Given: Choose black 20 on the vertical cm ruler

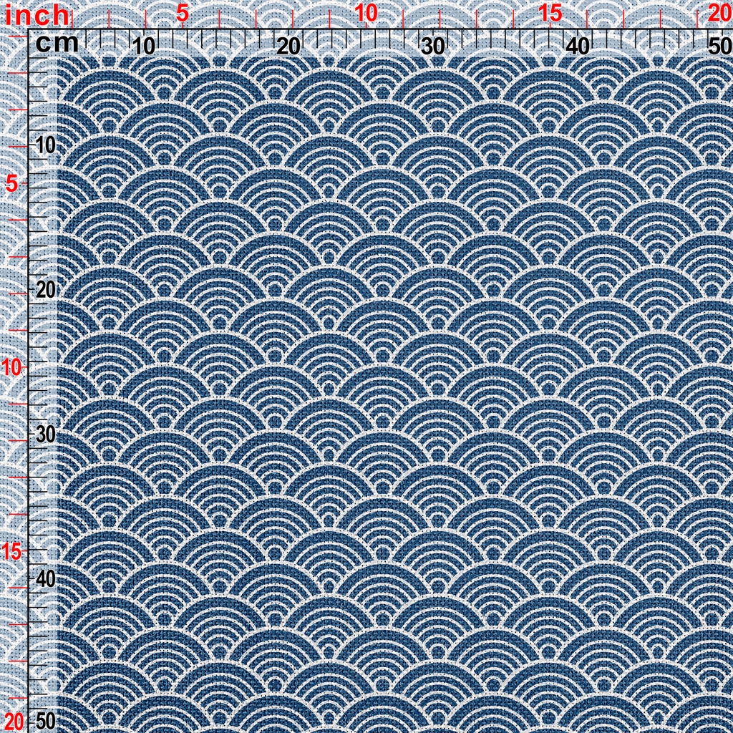Looking at the screenshot, I should tap(45, 291).
